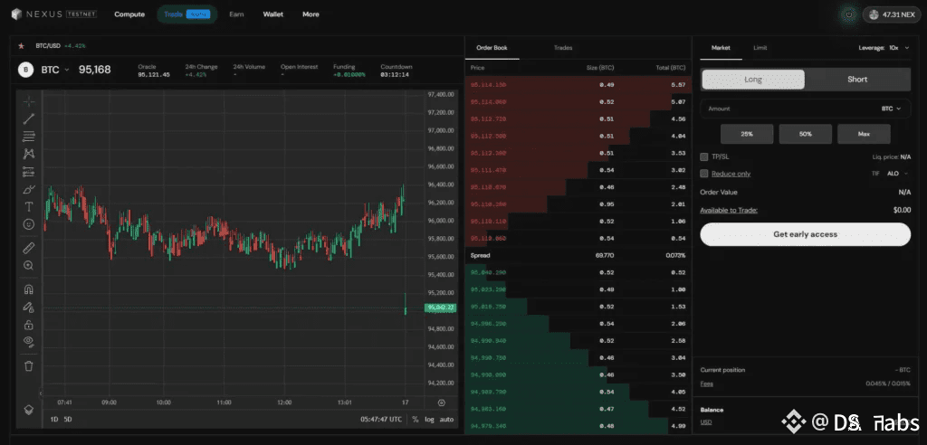The height and width of the screenshot is (445, 927).
Task: Click the Countdown 03:12:14 value
Action: [397, 75]
